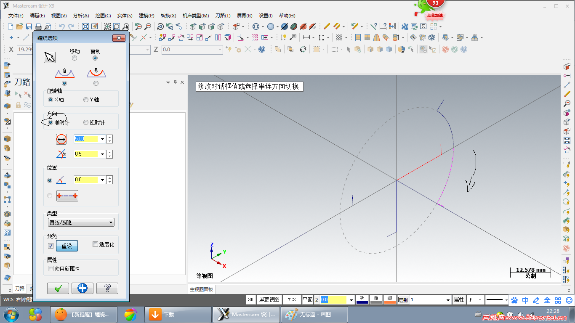Click the question mark Help button in dialog
This screenshot has height=323, width=575.
107,288
